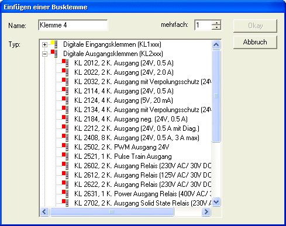Click the vertical scrollbar up arrow
Image resolution: width=286 pixels, height=226 pixels.
(x=216, y=45)
